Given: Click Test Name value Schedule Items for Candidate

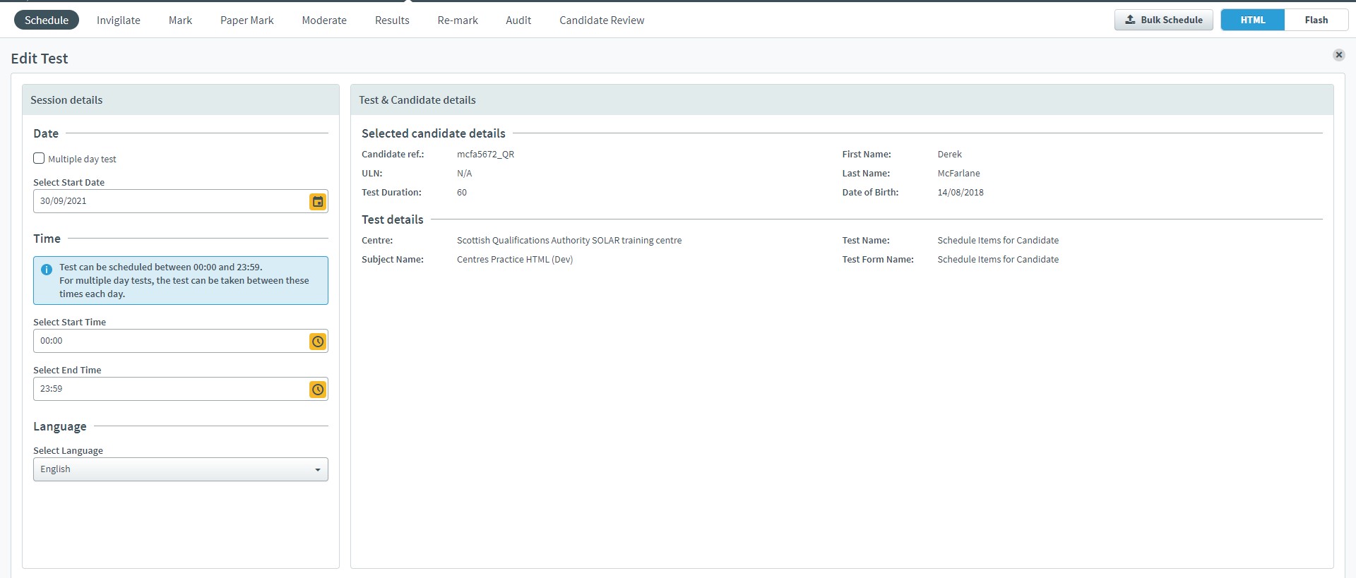Looking at the screenshot, I should [998, 240].
